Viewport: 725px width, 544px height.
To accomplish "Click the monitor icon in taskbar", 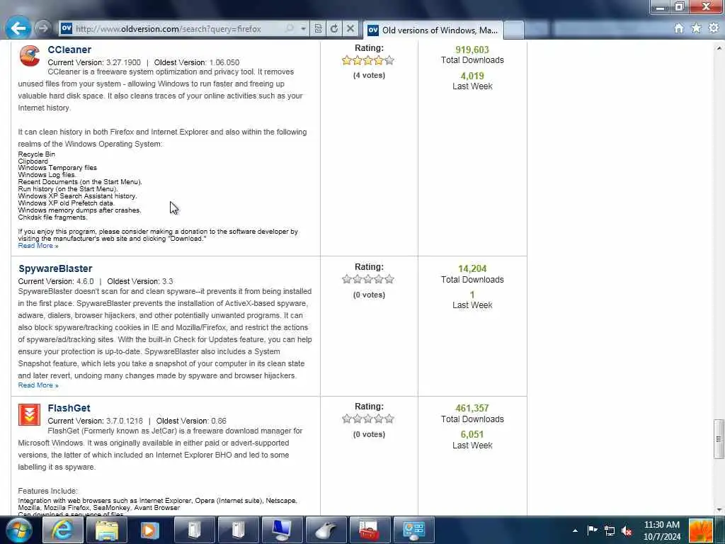I will (x=282, y=530).
